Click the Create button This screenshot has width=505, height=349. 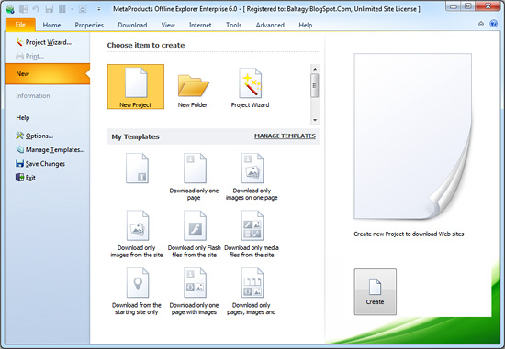click(376, 292)
